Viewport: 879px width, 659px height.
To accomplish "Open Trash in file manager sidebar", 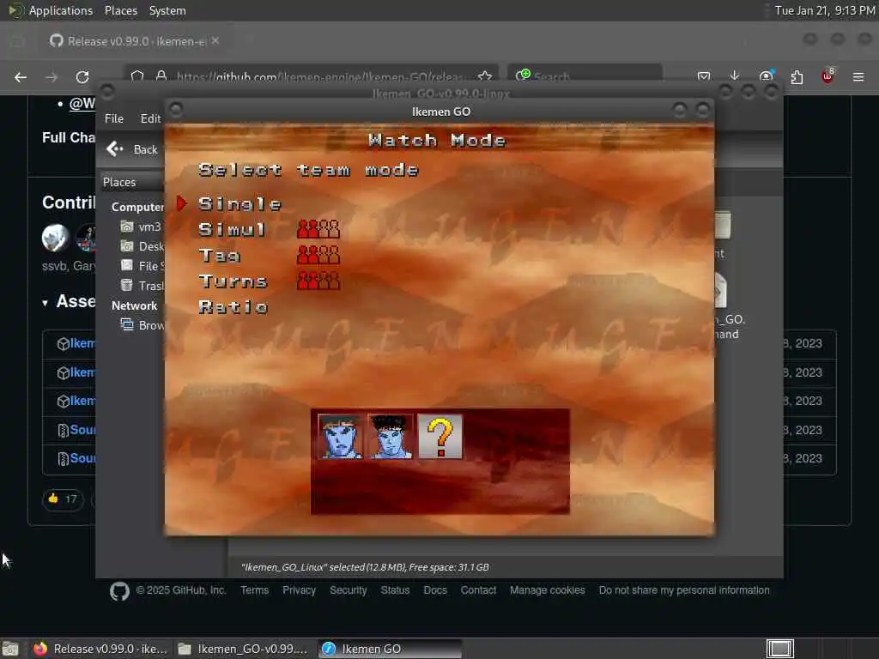I will 142,285.
